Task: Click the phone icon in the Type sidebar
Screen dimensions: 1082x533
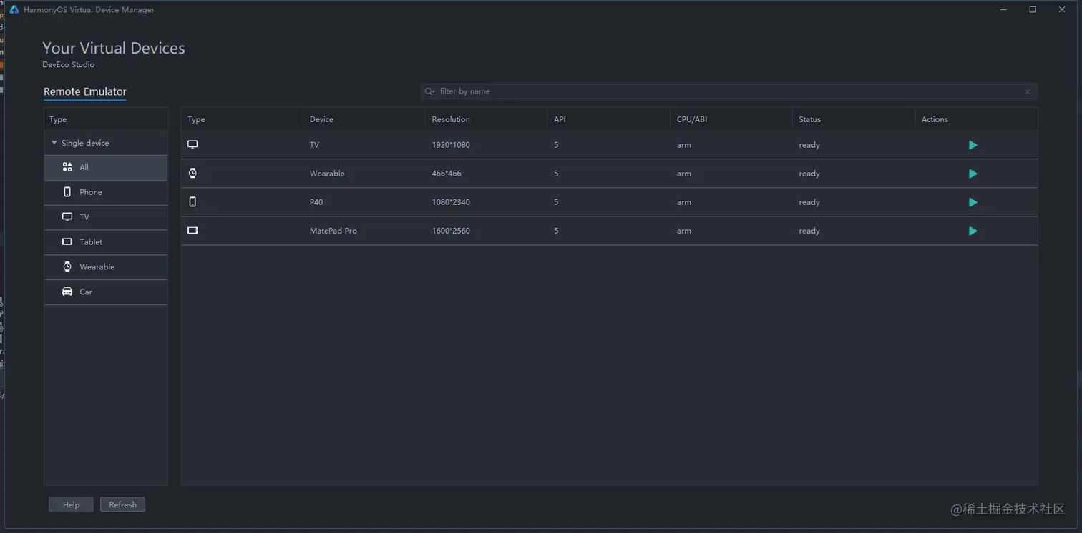Action: (67, 192)
